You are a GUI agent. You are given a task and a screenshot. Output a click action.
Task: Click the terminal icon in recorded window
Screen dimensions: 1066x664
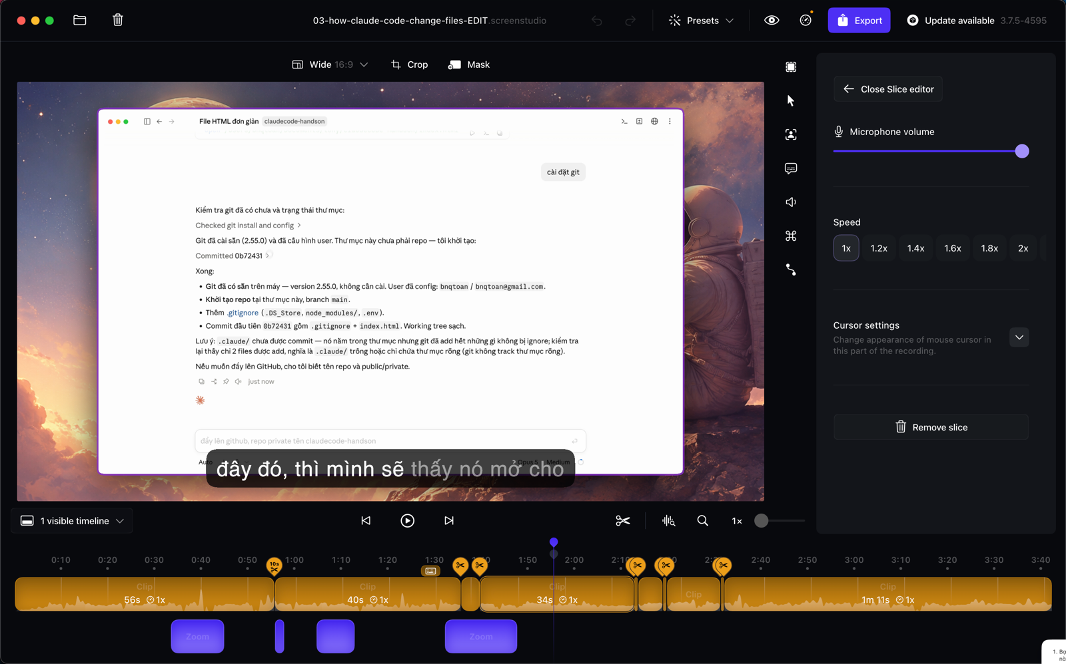(624, 121)
